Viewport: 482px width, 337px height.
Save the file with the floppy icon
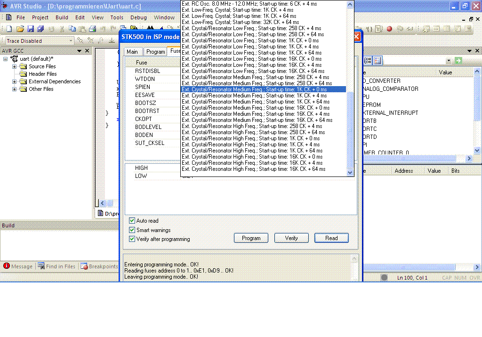click(x=31, y=29)
